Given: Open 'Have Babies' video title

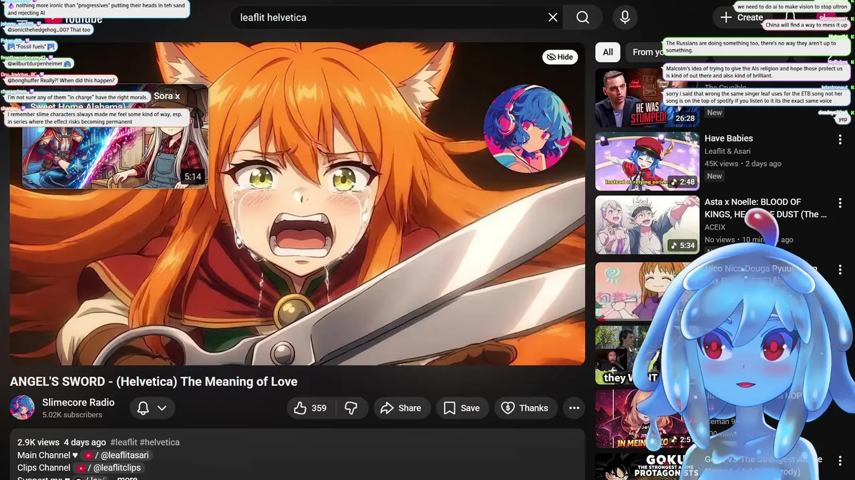Looking at the screenshot, I should (x=729, y=138).
